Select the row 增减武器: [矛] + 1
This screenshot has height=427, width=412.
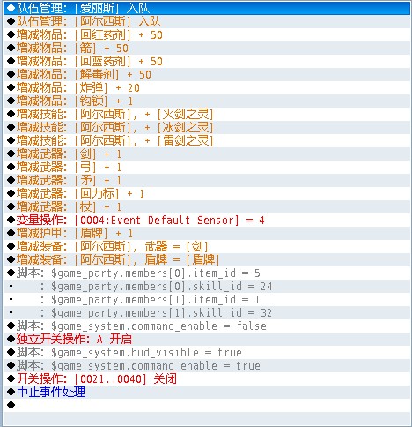207,180
